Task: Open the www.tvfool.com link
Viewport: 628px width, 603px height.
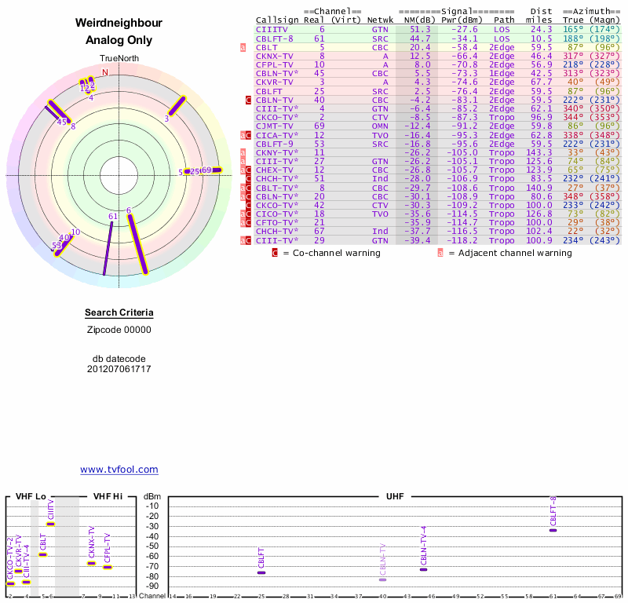Action: (x=119, y=470)
